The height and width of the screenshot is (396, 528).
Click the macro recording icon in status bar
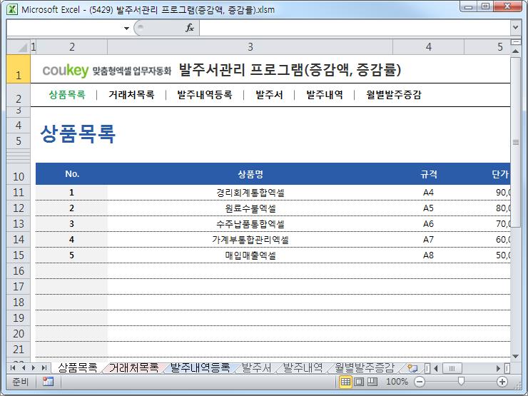coord(48,382)
